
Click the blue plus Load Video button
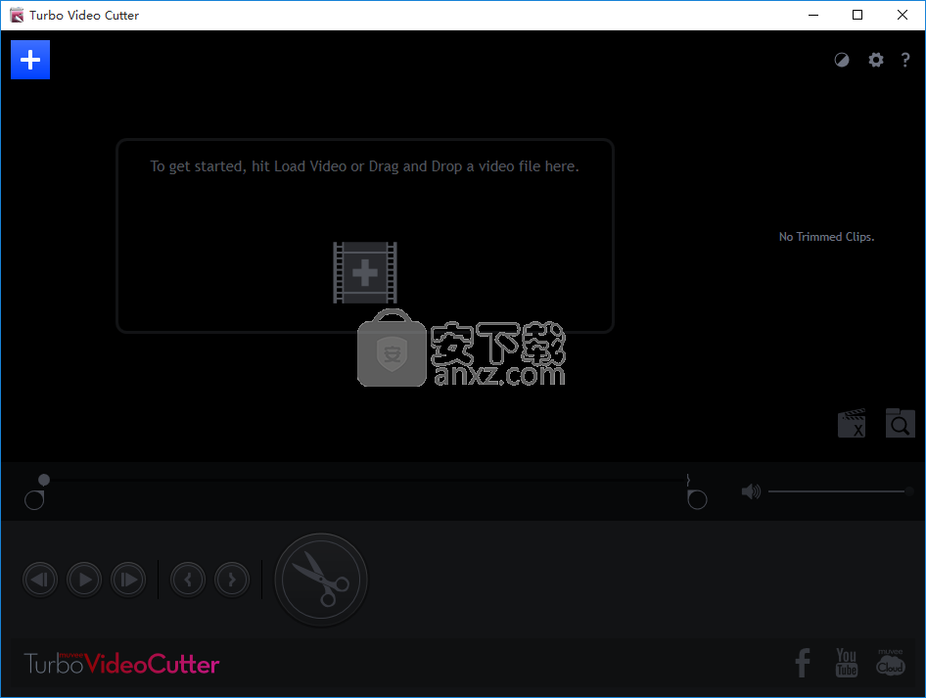pyautogui.click(x=30, y=60)
